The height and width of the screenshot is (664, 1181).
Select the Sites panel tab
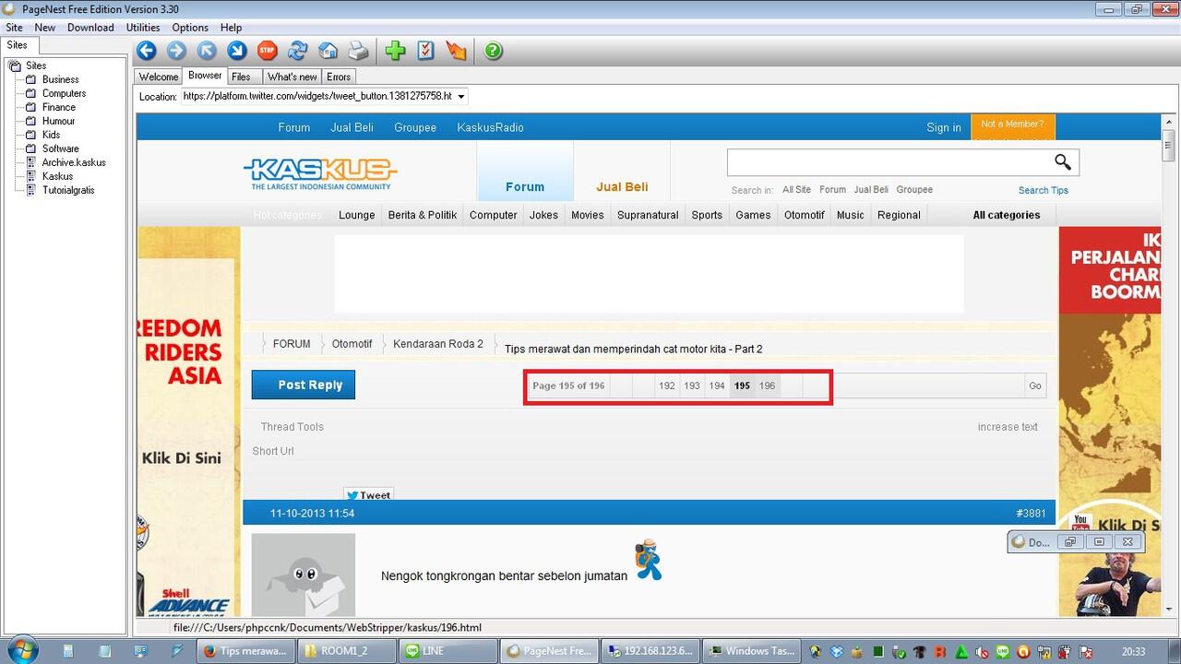coord(18,45)
